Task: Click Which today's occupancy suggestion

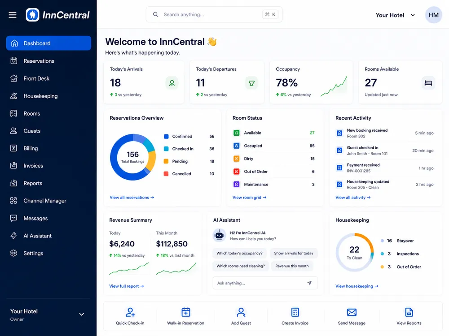Action: click(239, 253)
